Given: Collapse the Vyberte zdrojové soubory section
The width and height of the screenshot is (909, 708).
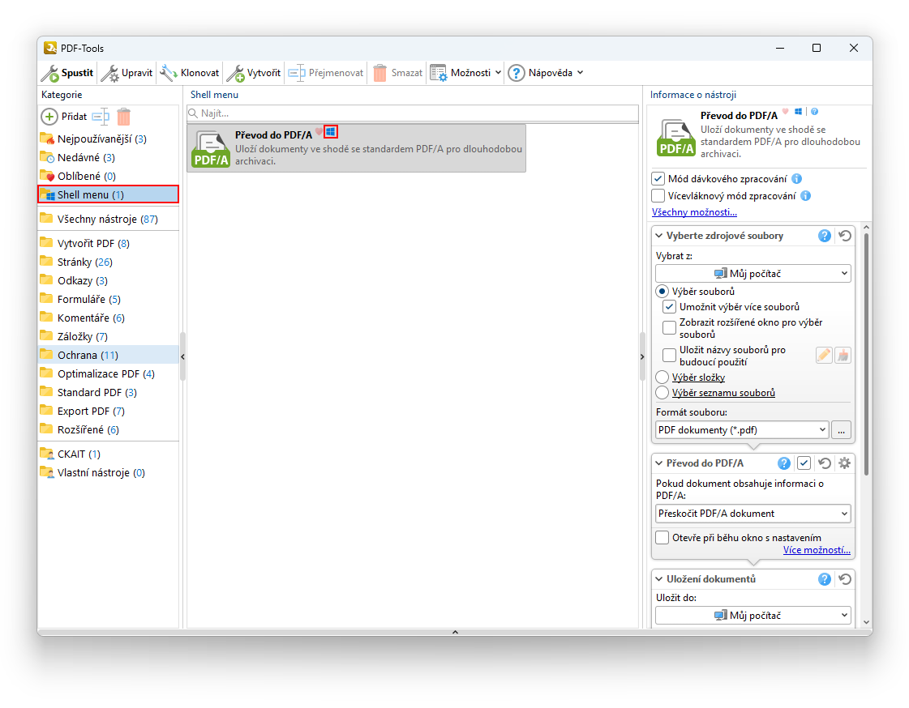Looking at the screenshot, I should tap(659, 236).
